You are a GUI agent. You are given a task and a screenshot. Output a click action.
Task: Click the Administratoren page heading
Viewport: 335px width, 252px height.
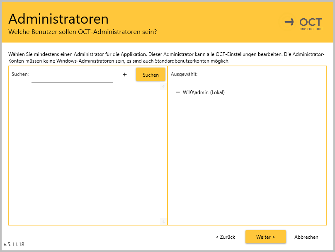pyautogui.click(x=58, y=19)
